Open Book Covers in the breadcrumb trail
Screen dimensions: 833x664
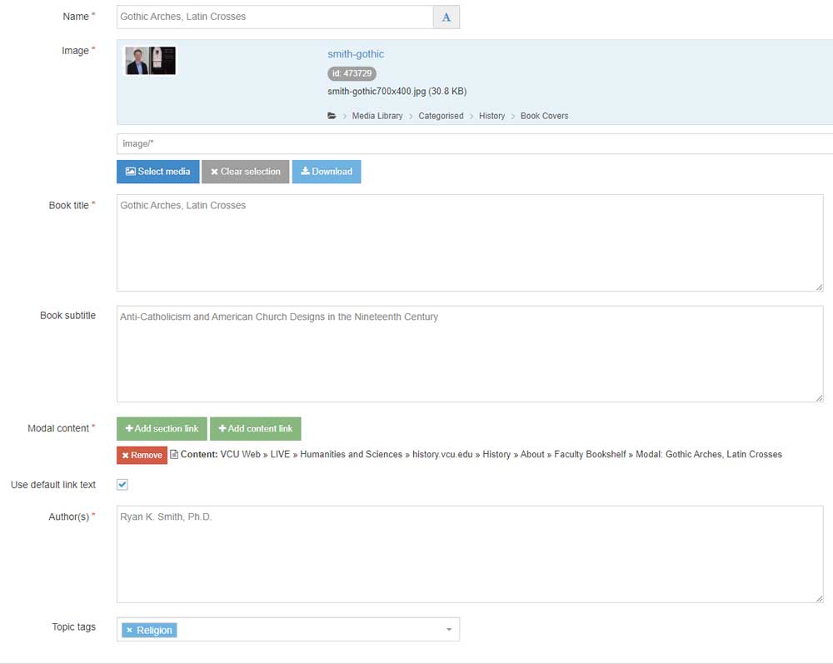[x=543, y=116]
